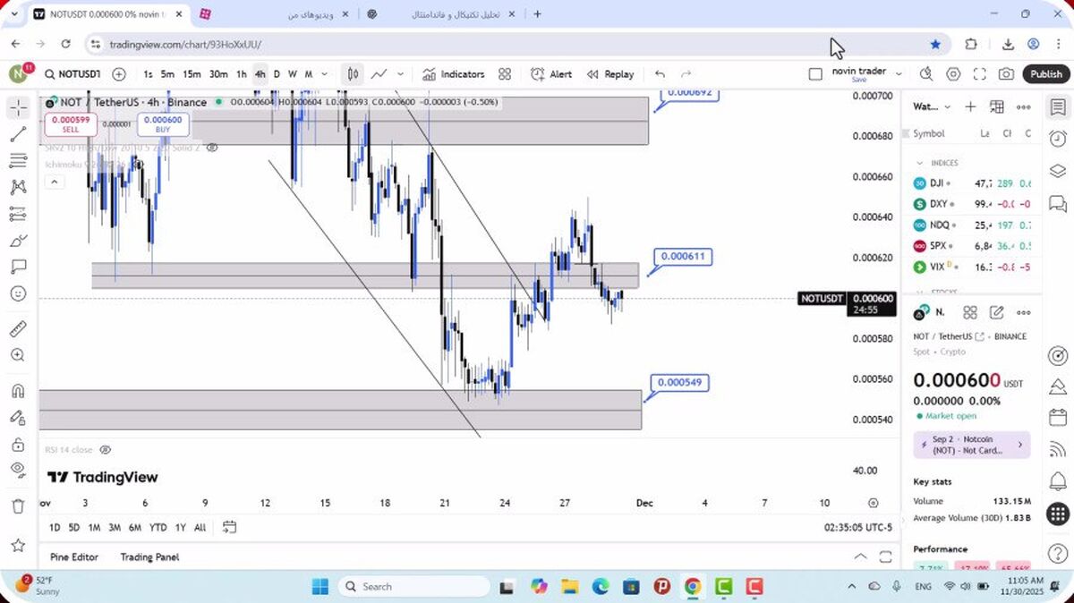Image resolution: width=1074 pixels, height=603 pixels.
Task: Toggle visibility of RSI 14 indicator
Action: coord(105,450)
